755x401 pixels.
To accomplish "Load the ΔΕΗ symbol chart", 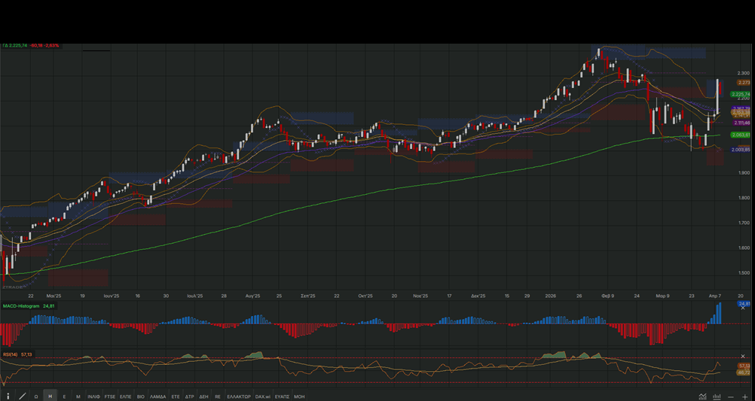I will (x=203, y=396).
